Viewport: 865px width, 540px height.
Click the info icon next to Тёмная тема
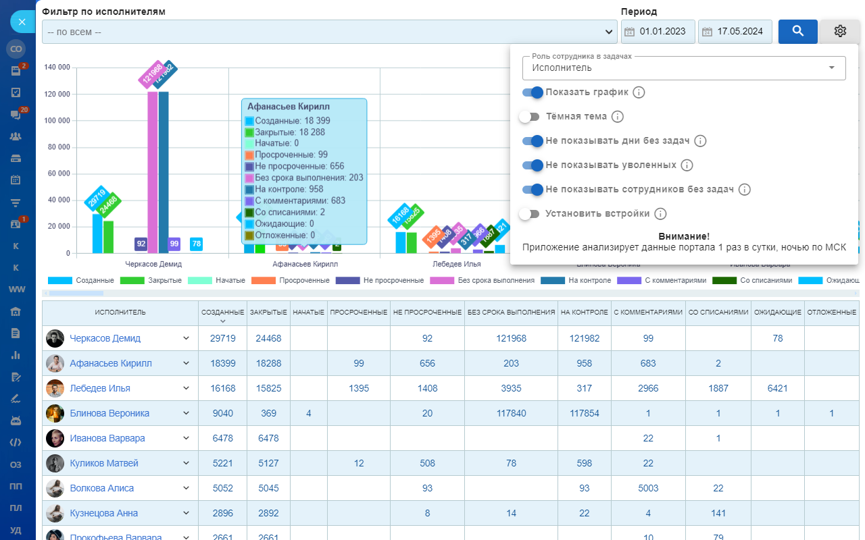617,117
